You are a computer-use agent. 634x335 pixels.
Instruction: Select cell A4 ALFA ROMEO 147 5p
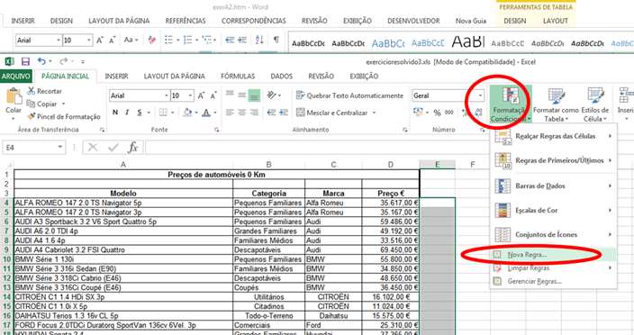pos(123,203)
